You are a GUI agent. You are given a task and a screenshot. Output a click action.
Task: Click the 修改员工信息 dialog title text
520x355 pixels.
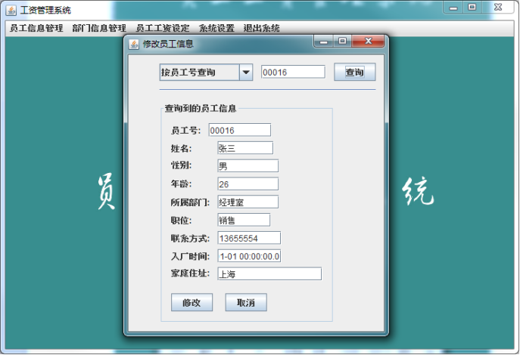(168, 44)
